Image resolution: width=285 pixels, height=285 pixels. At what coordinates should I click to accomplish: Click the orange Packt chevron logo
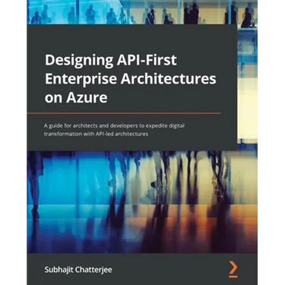point(233,269)
